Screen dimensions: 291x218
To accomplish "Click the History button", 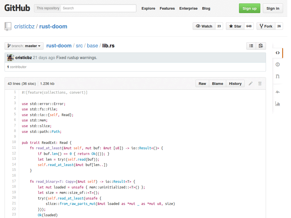I will pyautogui.click(x=235, y=84).
